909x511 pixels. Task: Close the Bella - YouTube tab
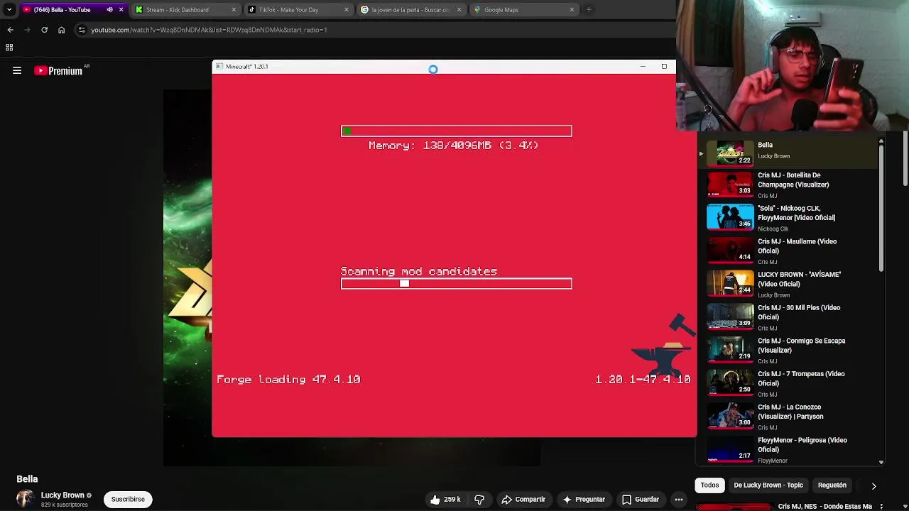pyautogui.click(x=121, y=10)
